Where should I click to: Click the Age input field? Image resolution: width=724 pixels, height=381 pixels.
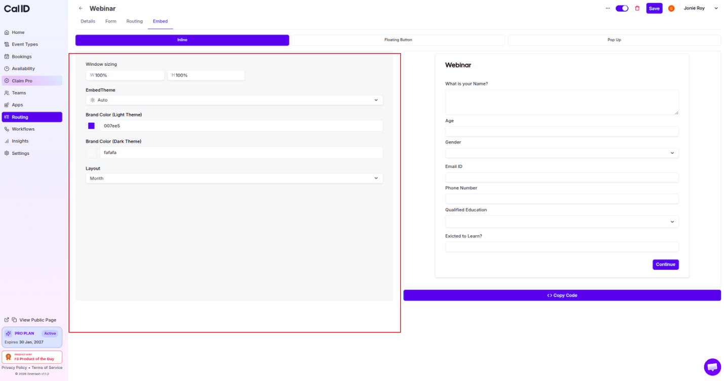pos(562,132)
